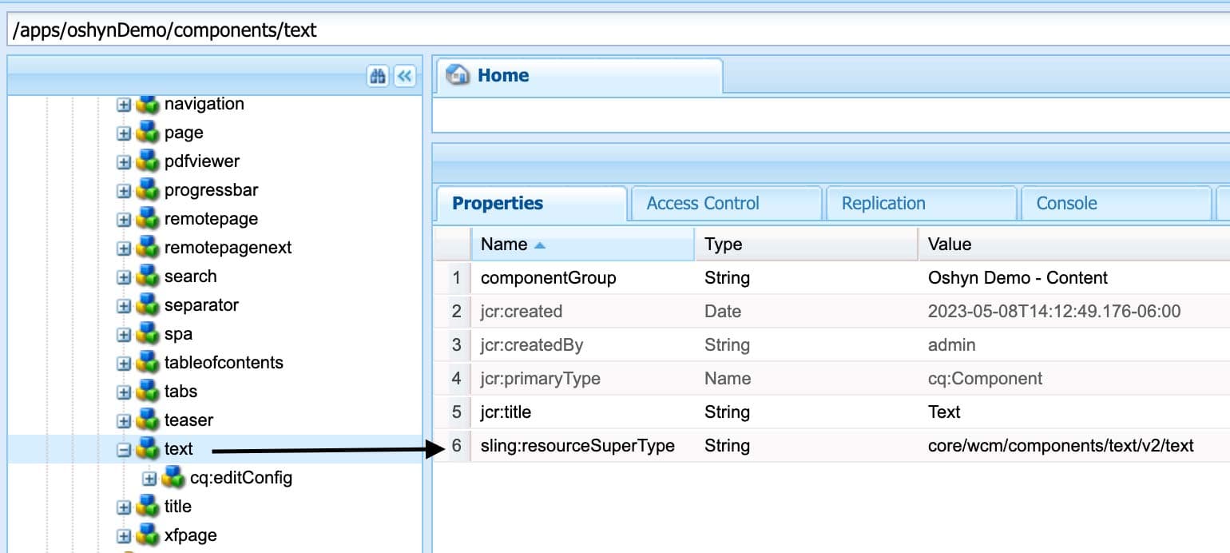Click the Value column header
Viewport: 1230px width, 553px height.
(949, 245)
